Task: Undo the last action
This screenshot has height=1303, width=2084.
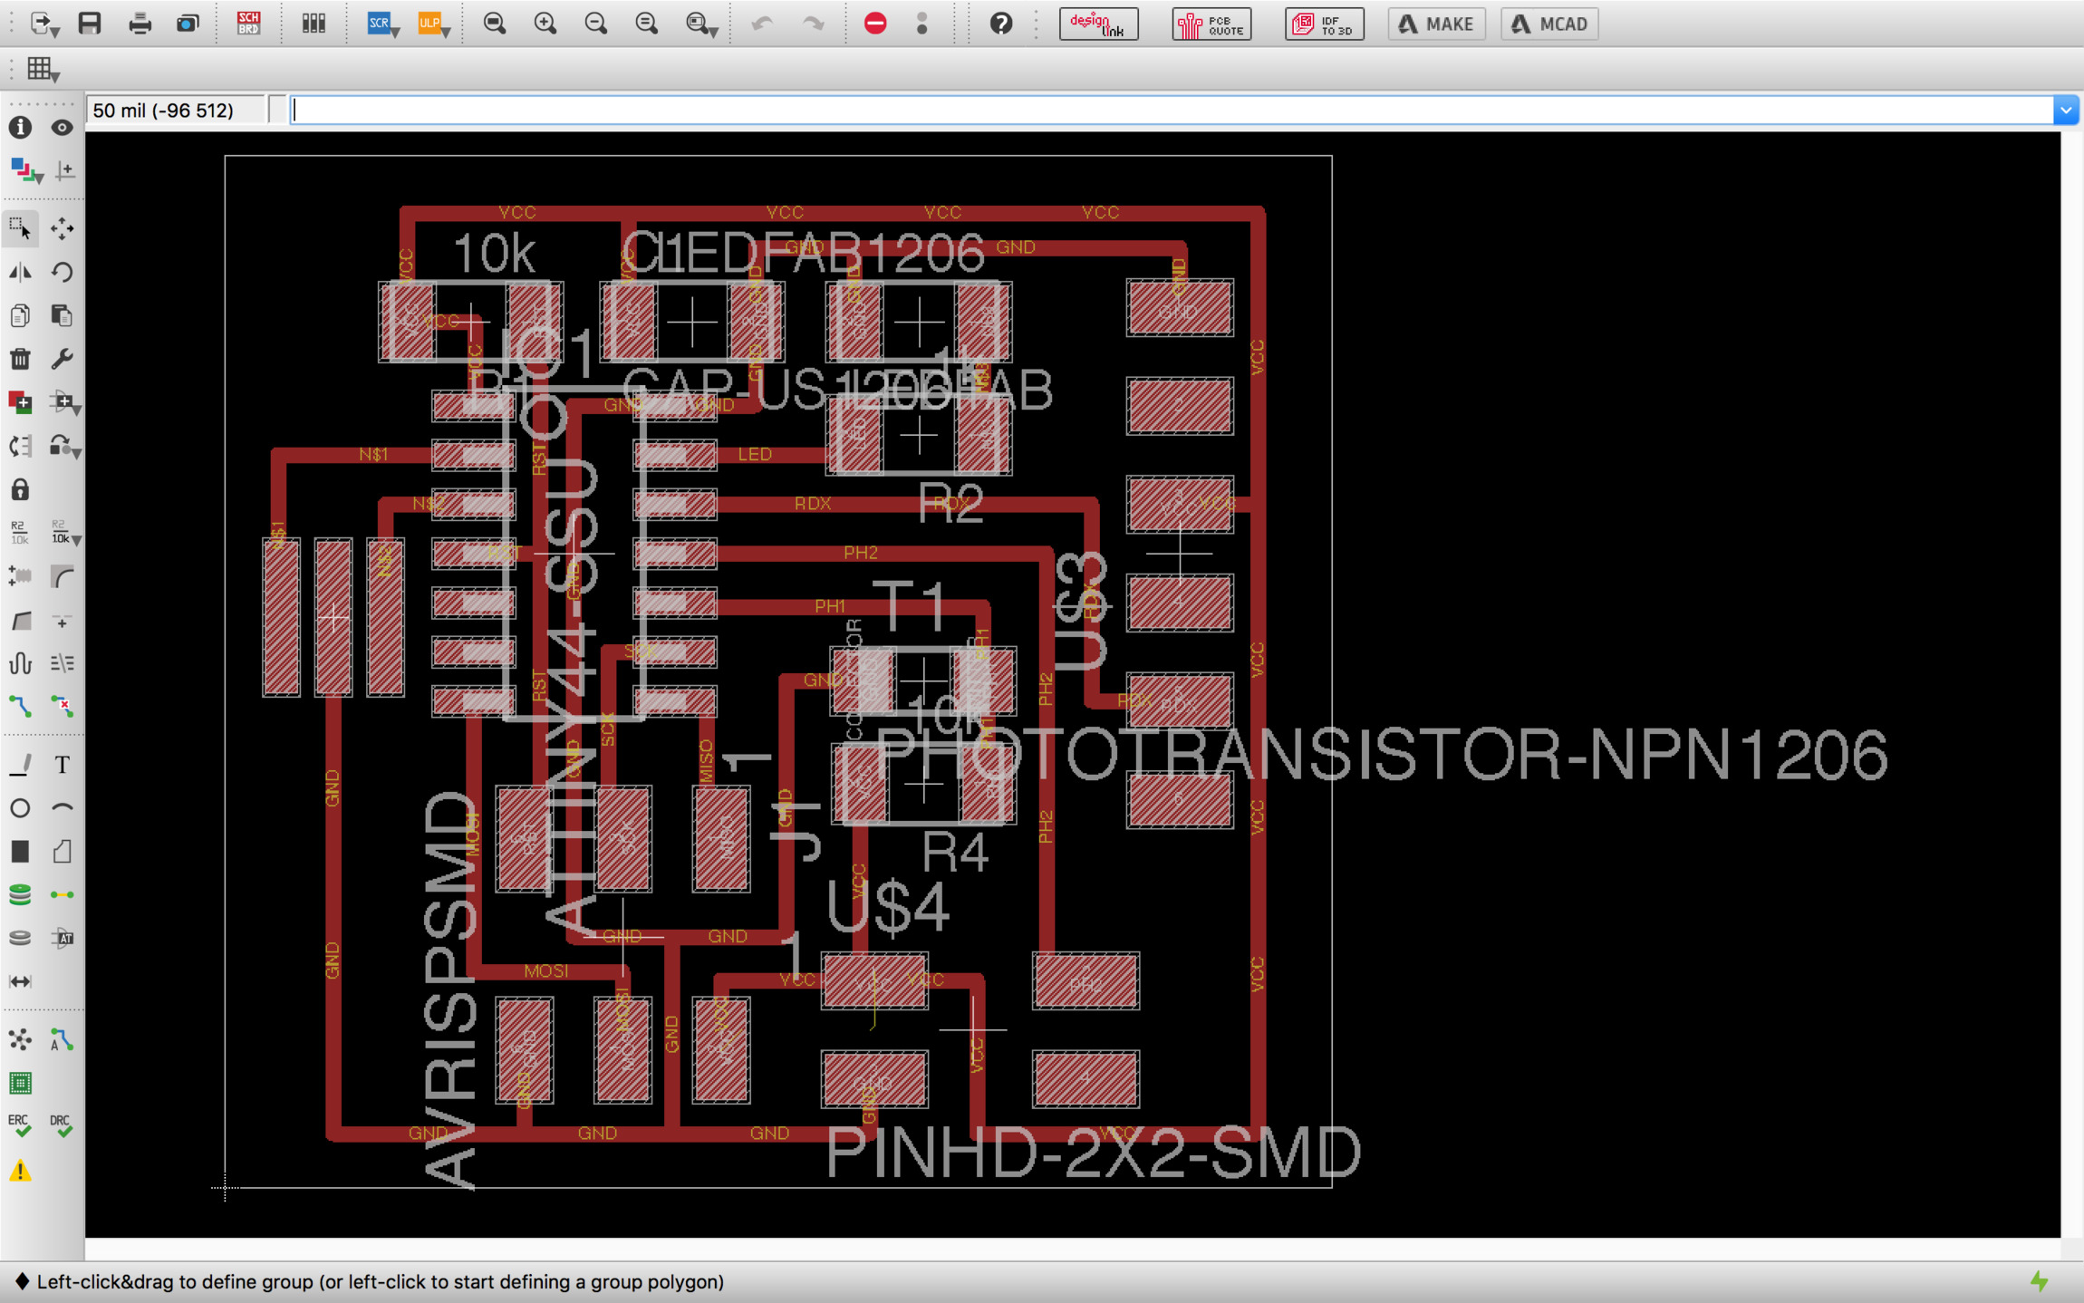Action: tap(763, 24)
